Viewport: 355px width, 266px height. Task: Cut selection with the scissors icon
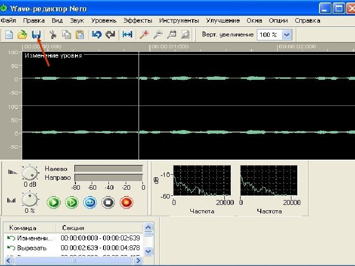point(53,34)
